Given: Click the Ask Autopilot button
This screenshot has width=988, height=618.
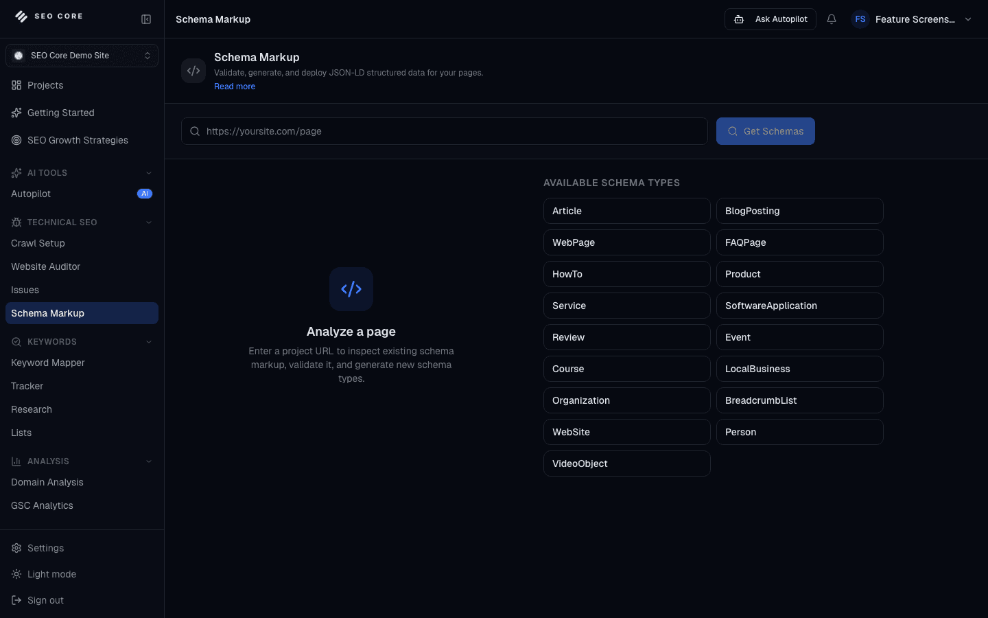Looking at the screenshot, I should 771,19.
